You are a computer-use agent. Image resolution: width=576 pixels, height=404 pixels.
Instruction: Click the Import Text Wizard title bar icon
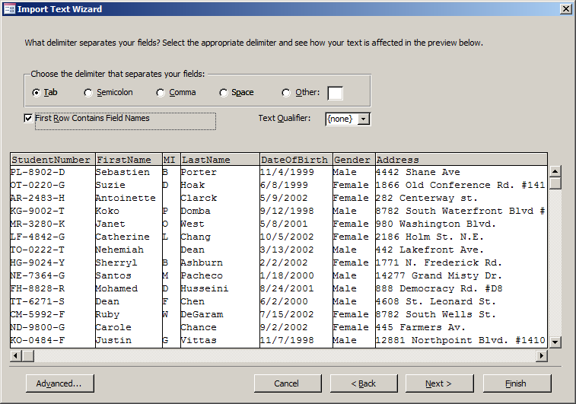point(9,9)
